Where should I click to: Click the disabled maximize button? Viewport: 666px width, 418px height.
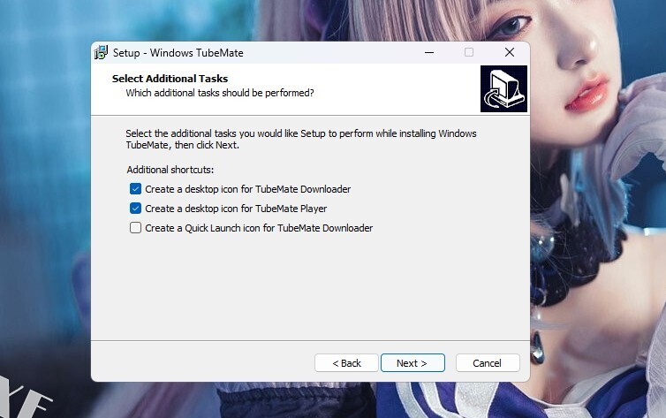[x=469, y=52]
